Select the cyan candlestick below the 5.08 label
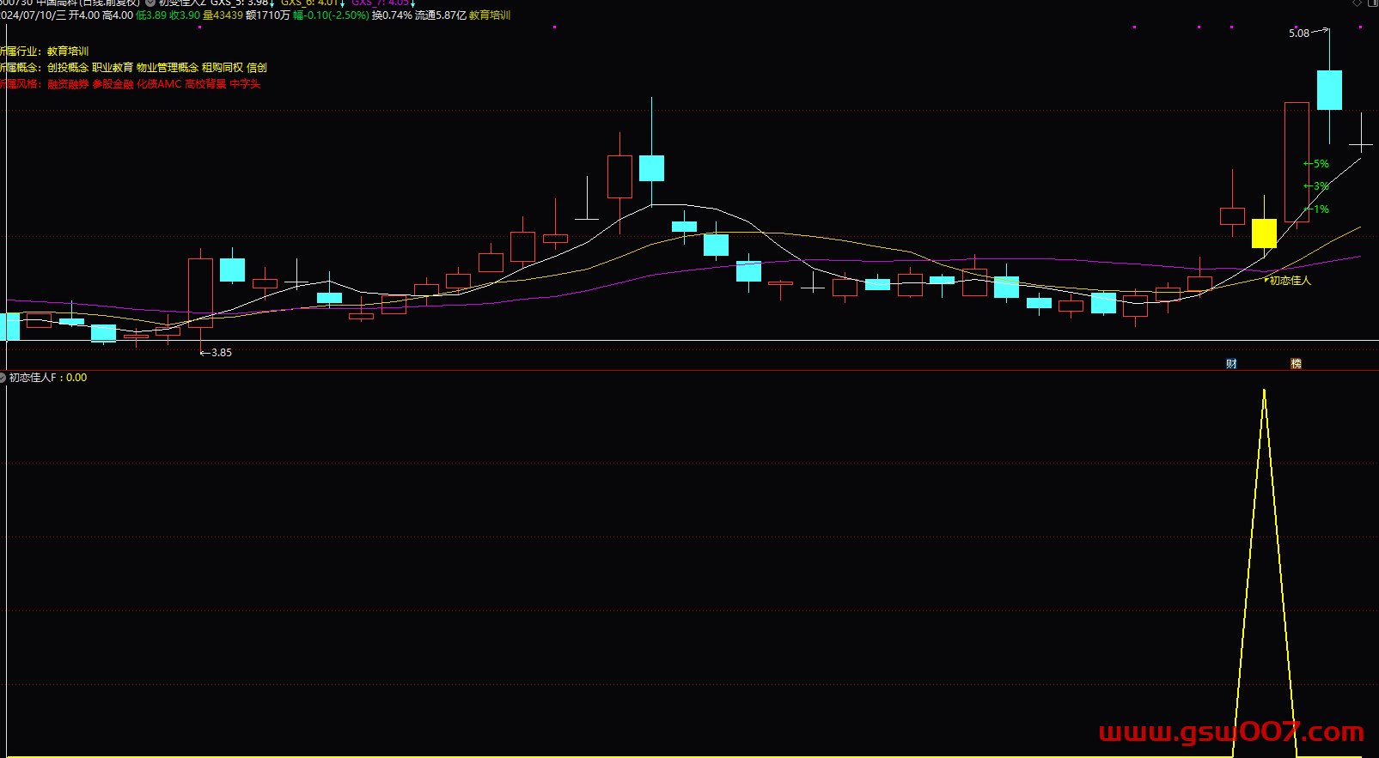1379x758 pixels. pos(1329,90)
